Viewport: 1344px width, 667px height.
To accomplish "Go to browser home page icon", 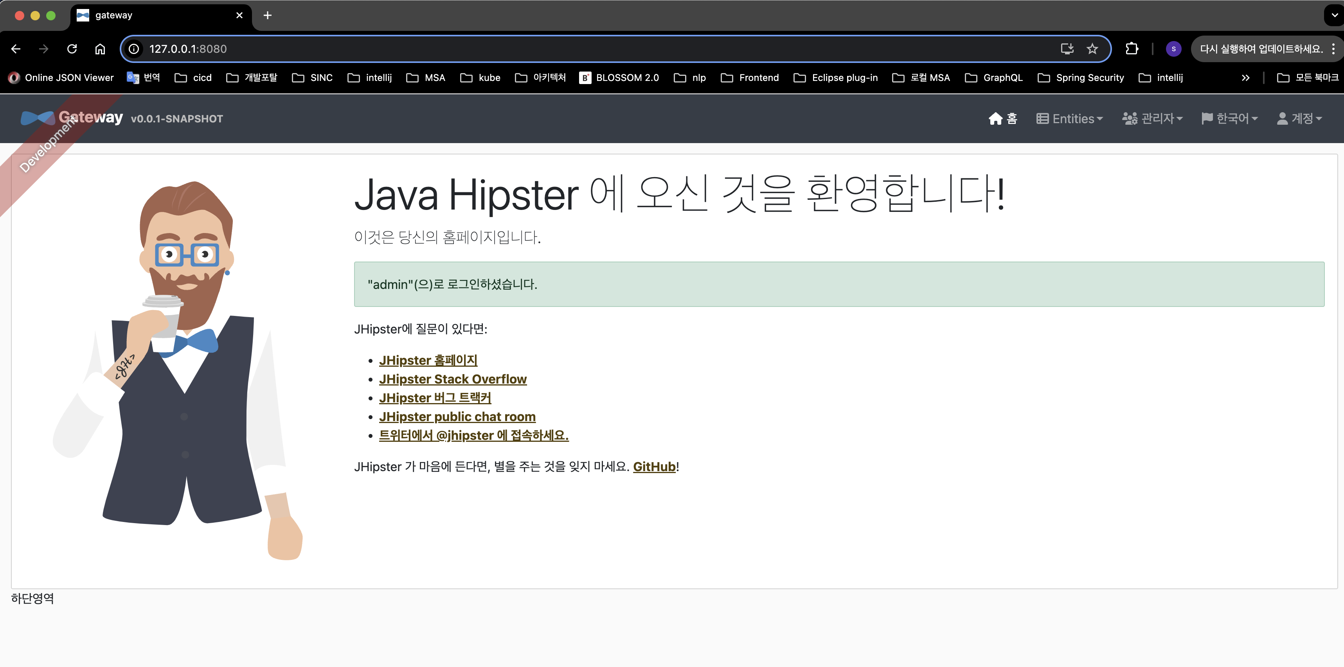I will (100, 49).
